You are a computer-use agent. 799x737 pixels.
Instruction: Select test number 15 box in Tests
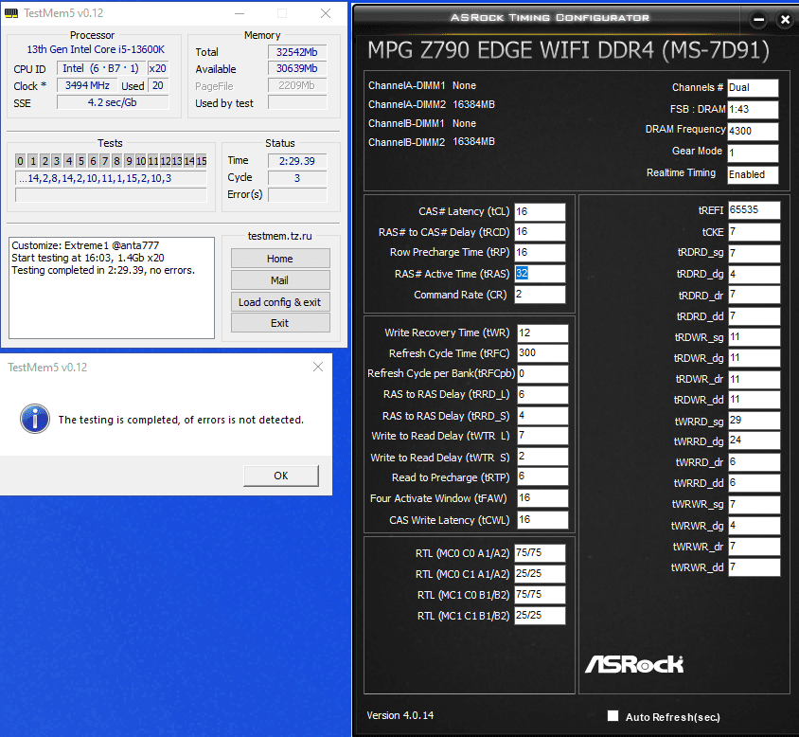click(202, 161)
